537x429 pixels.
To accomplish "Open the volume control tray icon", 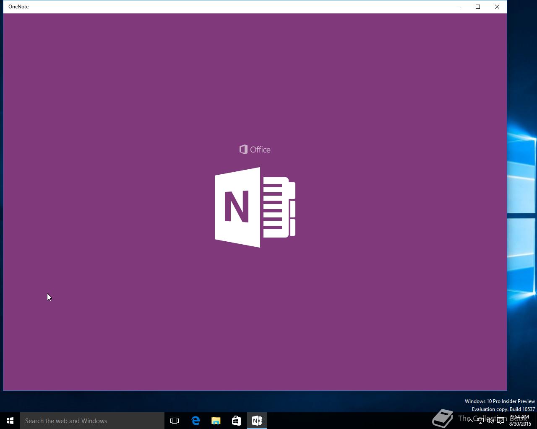I will point(490,421).
